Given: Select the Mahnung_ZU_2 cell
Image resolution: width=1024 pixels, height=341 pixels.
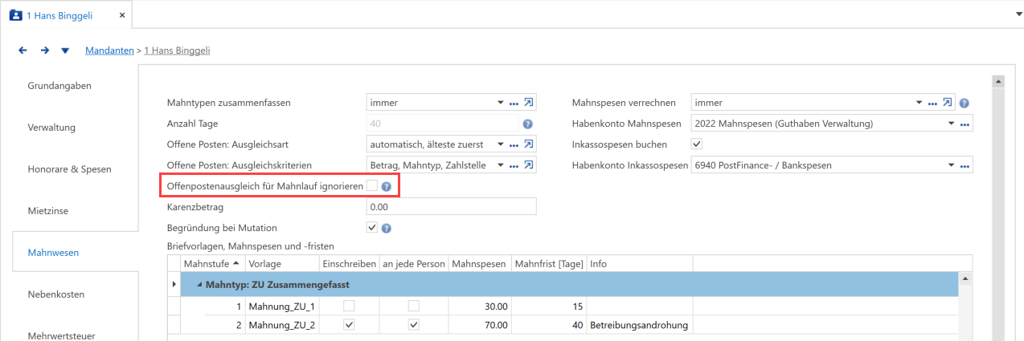Looking at the screenshot, I should 281,325.
